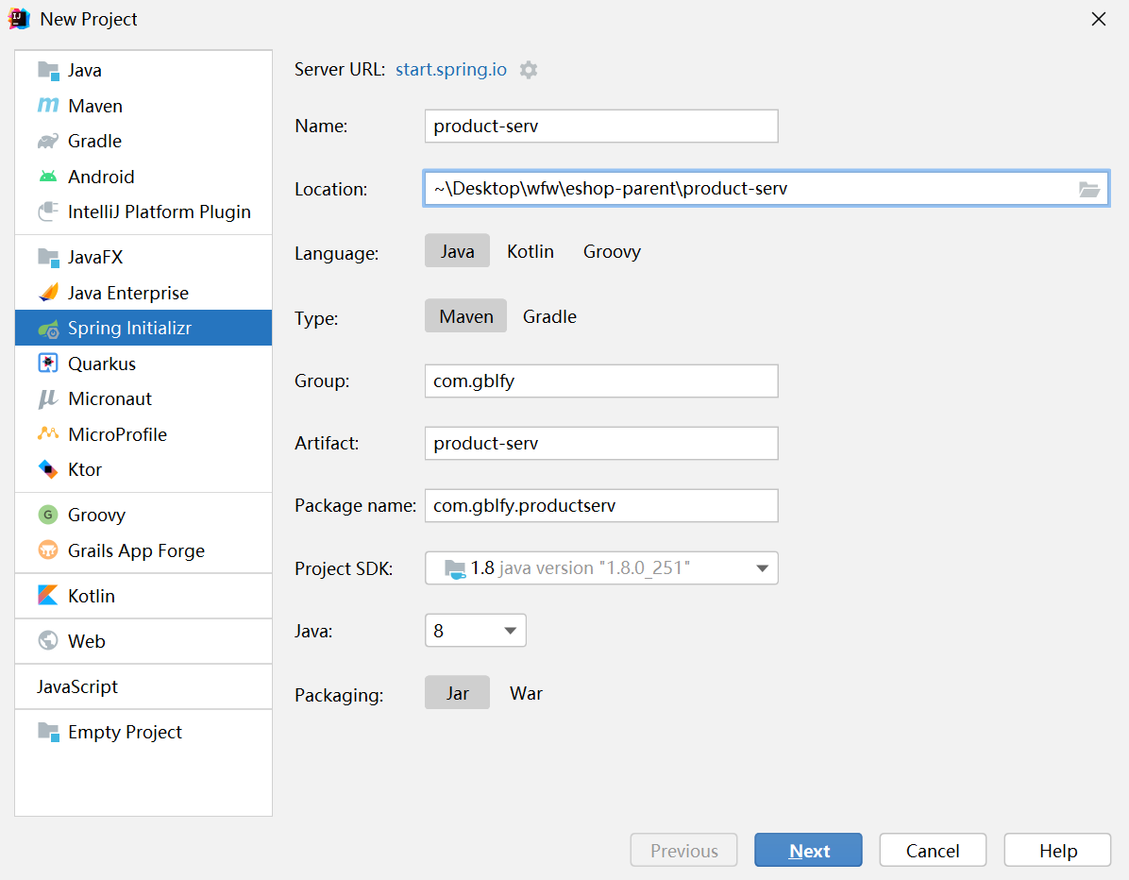The width and height of the screenshot is (1129, 880).
Task: Select the Java text label in the sidebar
Action: coord(84,71)
